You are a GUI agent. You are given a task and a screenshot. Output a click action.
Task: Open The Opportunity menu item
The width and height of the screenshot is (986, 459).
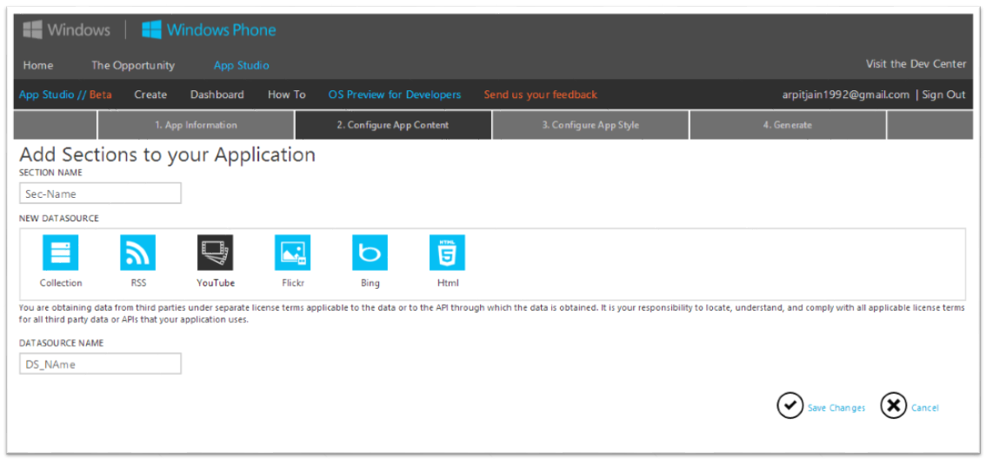[x=133, y=65]
